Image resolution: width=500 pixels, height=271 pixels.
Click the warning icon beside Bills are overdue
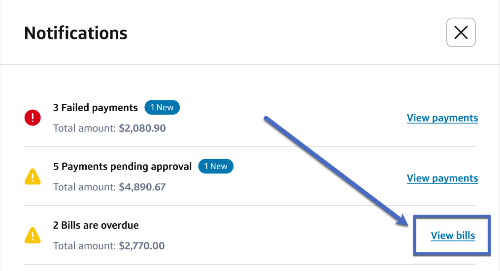click(33, 236)
